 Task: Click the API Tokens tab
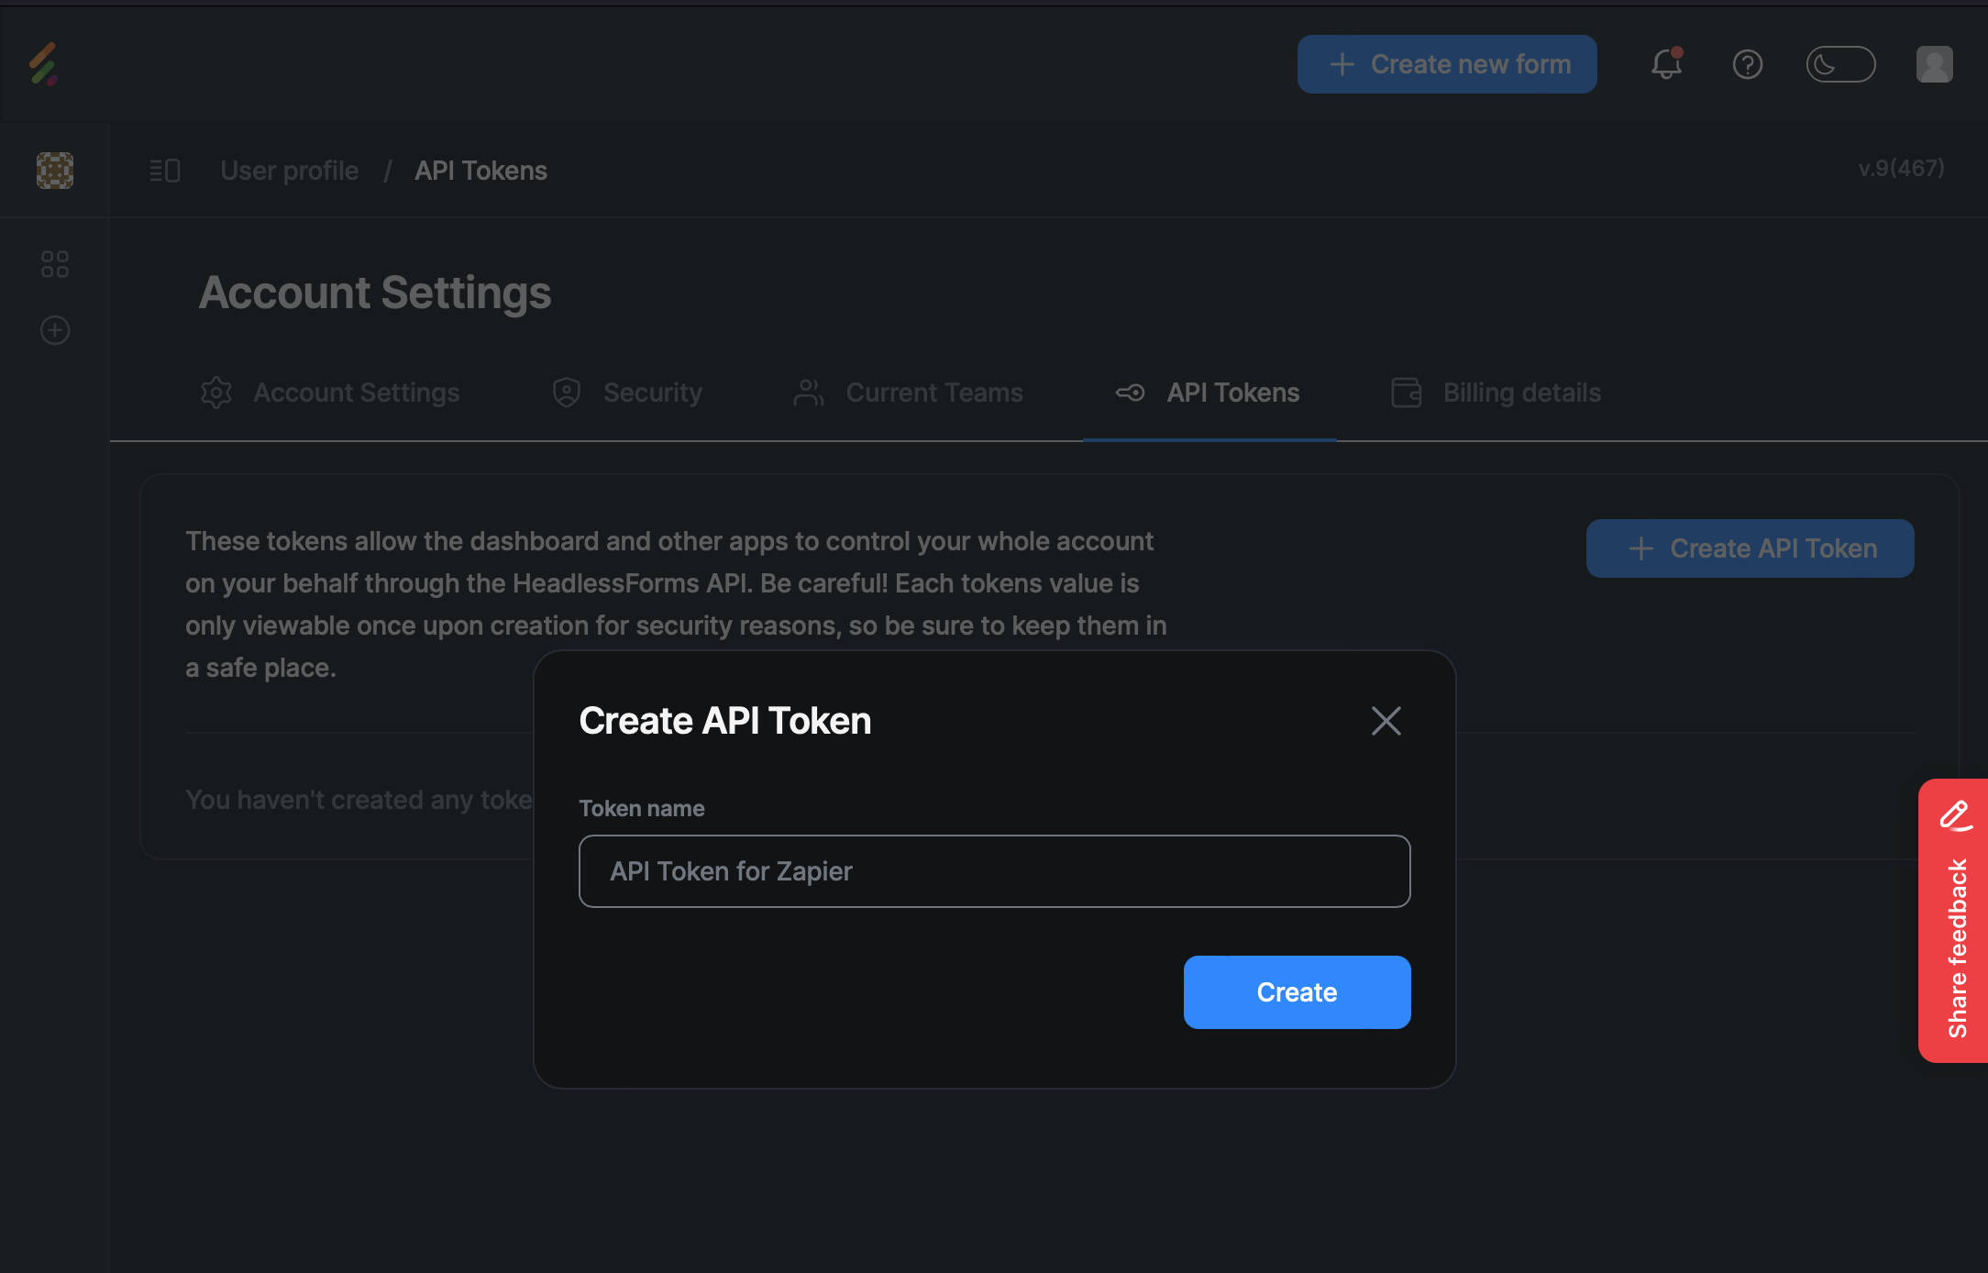coord(1233,392)
